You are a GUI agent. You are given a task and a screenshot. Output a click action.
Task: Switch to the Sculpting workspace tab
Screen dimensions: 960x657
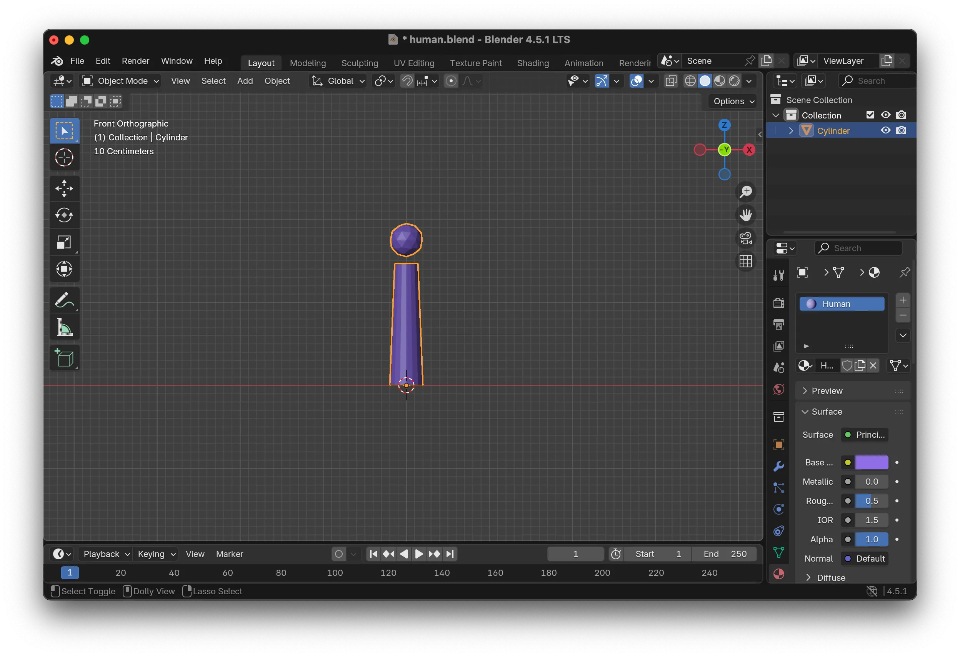[359, 63]
